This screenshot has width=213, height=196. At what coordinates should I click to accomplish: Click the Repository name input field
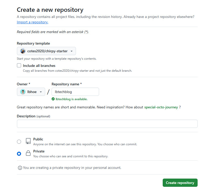[75, 92]
